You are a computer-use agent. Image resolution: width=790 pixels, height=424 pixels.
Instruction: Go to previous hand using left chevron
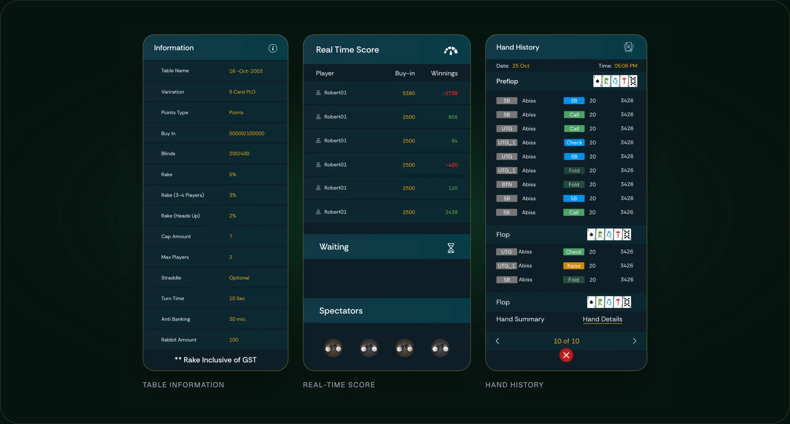click(x=497, y=341)
